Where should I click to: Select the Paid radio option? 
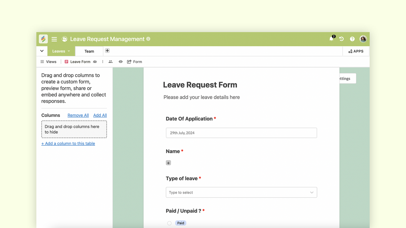(169, 223)
